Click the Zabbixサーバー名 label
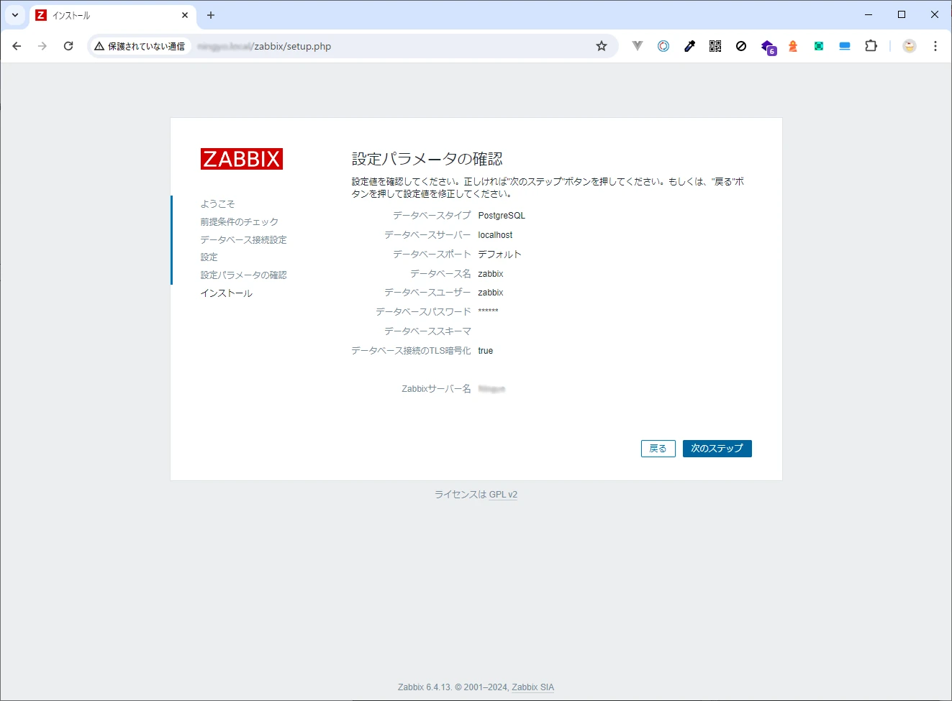 coord(436,389)
